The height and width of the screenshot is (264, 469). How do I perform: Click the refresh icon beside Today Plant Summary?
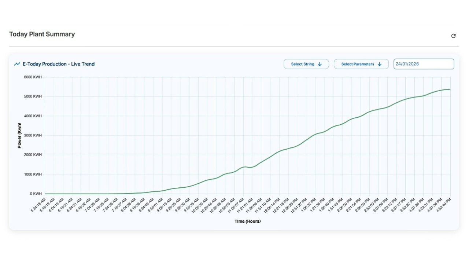453,36
